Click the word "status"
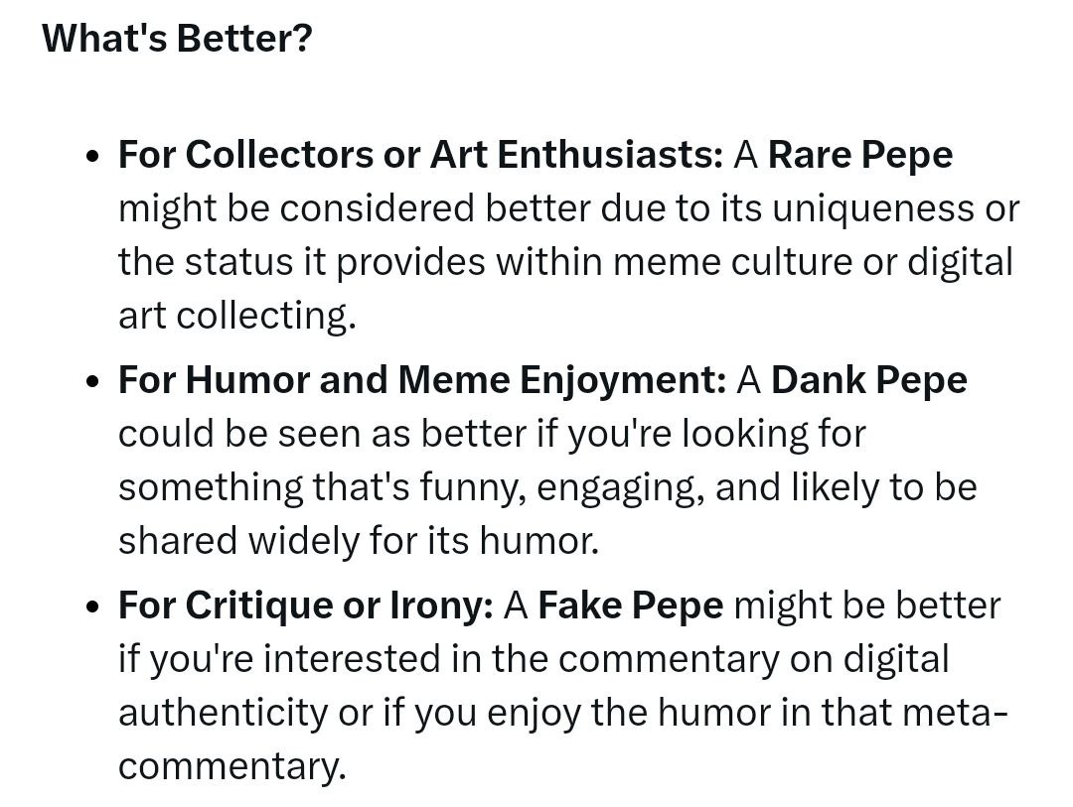Screen dimensions: 1073x807 pyautogui.click(x=238, y=262)
